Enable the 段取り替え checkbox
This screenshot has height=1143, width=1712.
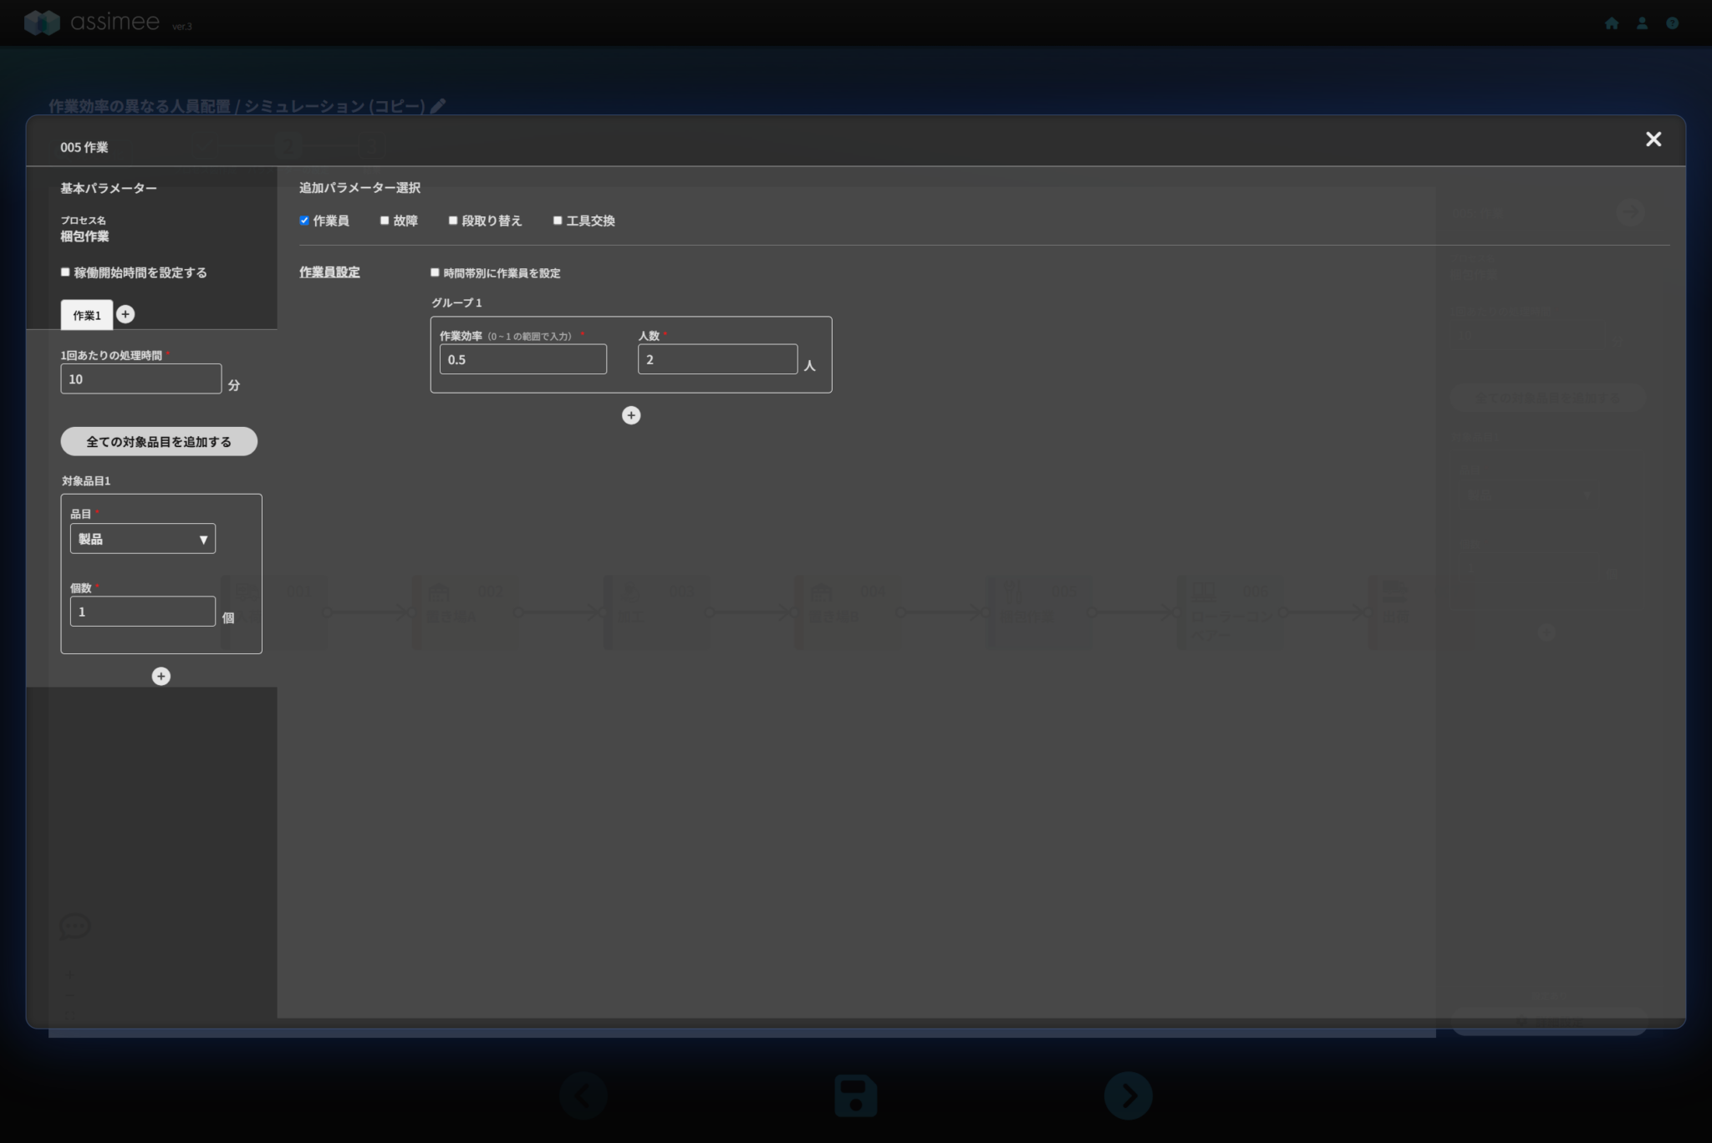453,221
